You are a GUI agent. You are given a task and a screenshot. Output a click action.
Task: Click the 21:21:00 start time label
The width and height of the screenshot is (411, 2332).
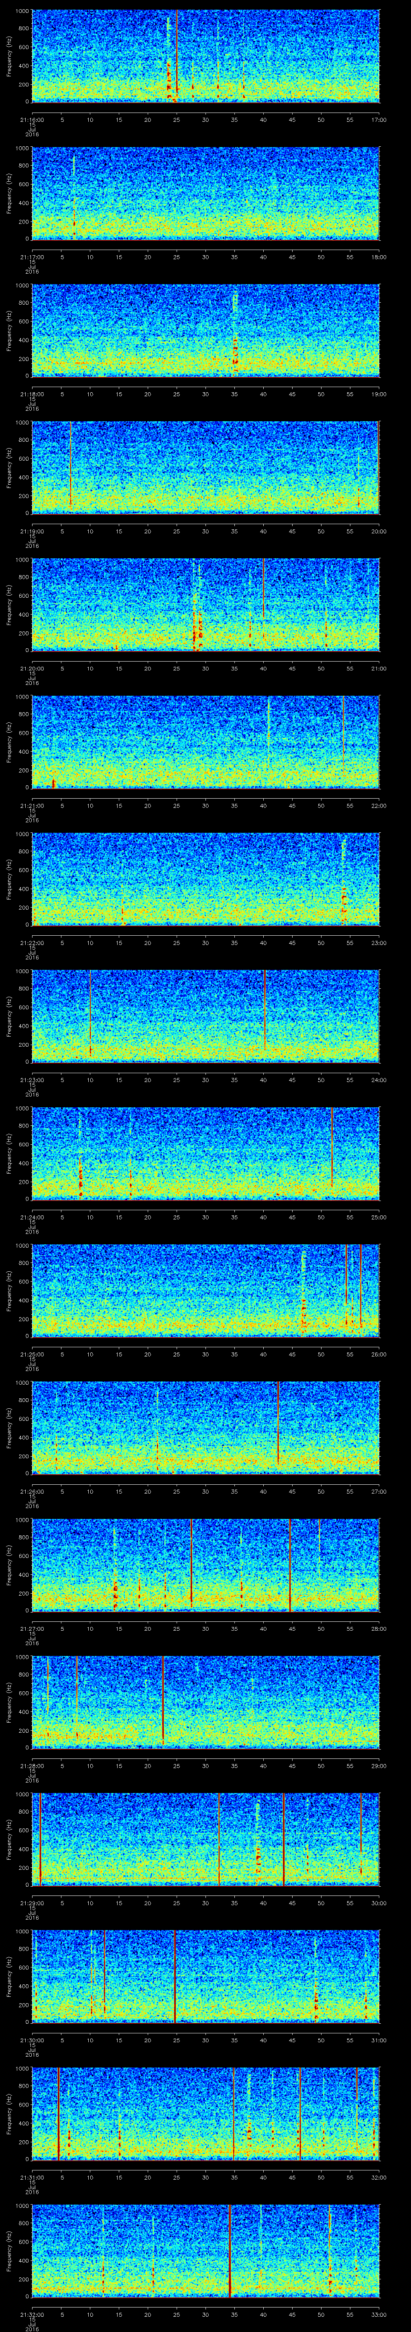point(32,806)
